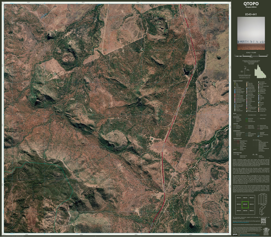Click the Nature Refuge boundary legend symbol
The width and height of the screenshot is (271, 237).
click(x=258, y=119)
